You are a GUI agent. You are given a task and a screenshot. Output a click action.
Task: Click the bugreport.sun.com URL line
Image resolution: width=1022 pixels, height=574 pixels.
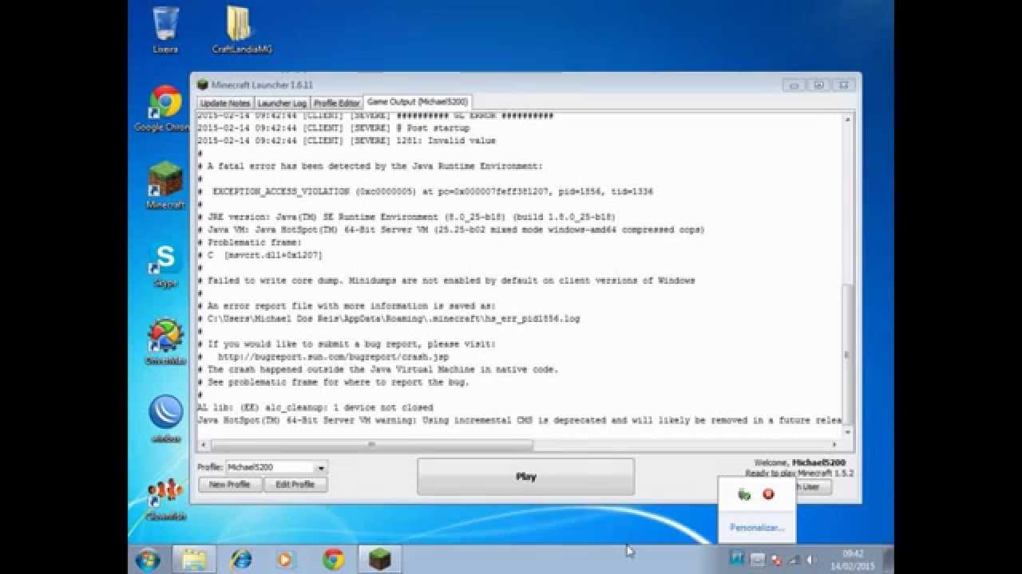[323, 356]
